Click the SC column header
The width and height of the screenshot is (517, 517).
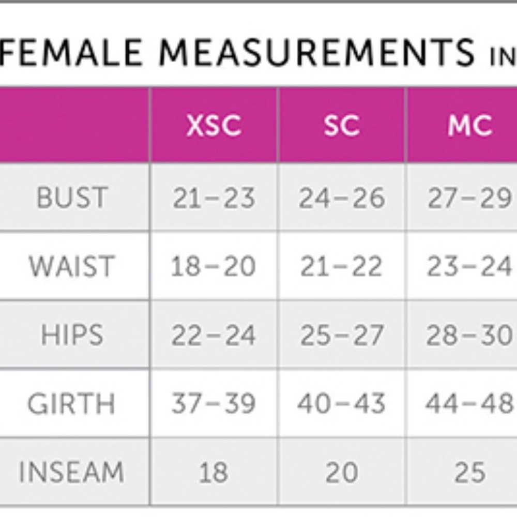click(342, 126)
